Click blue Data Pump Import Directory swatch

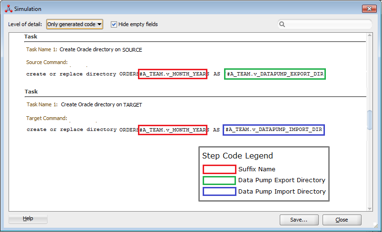tap(219, 192)
